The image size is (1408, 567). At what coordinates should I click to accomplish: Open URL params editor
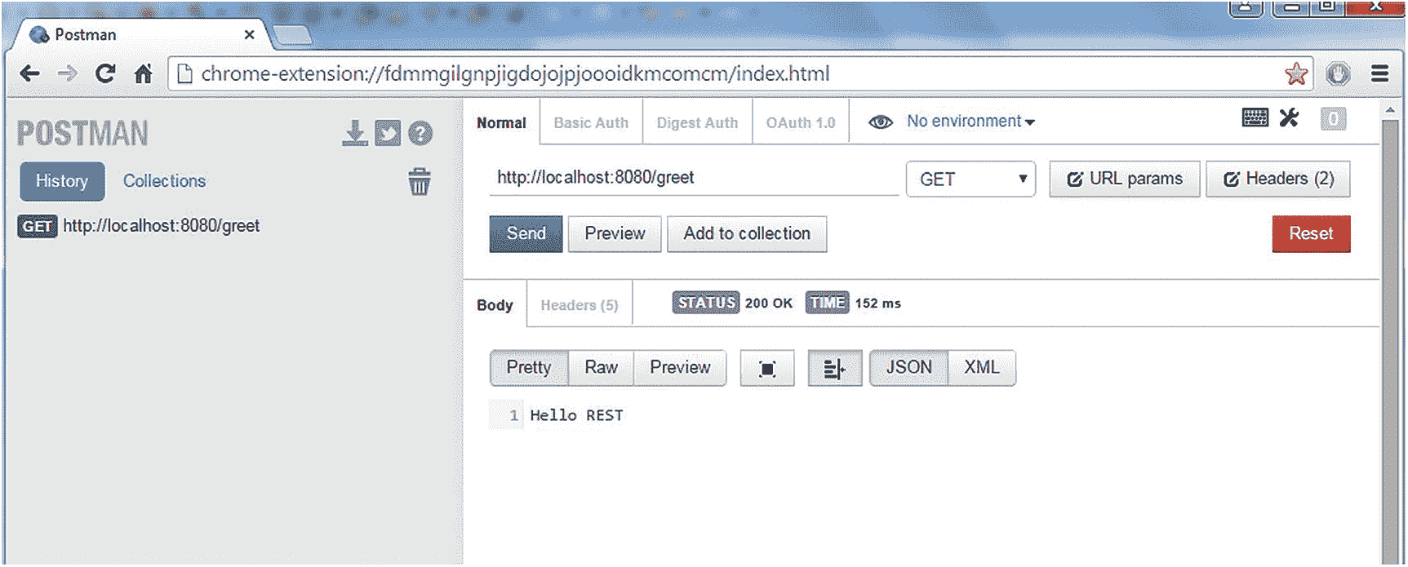click(x=1125, y=179)
